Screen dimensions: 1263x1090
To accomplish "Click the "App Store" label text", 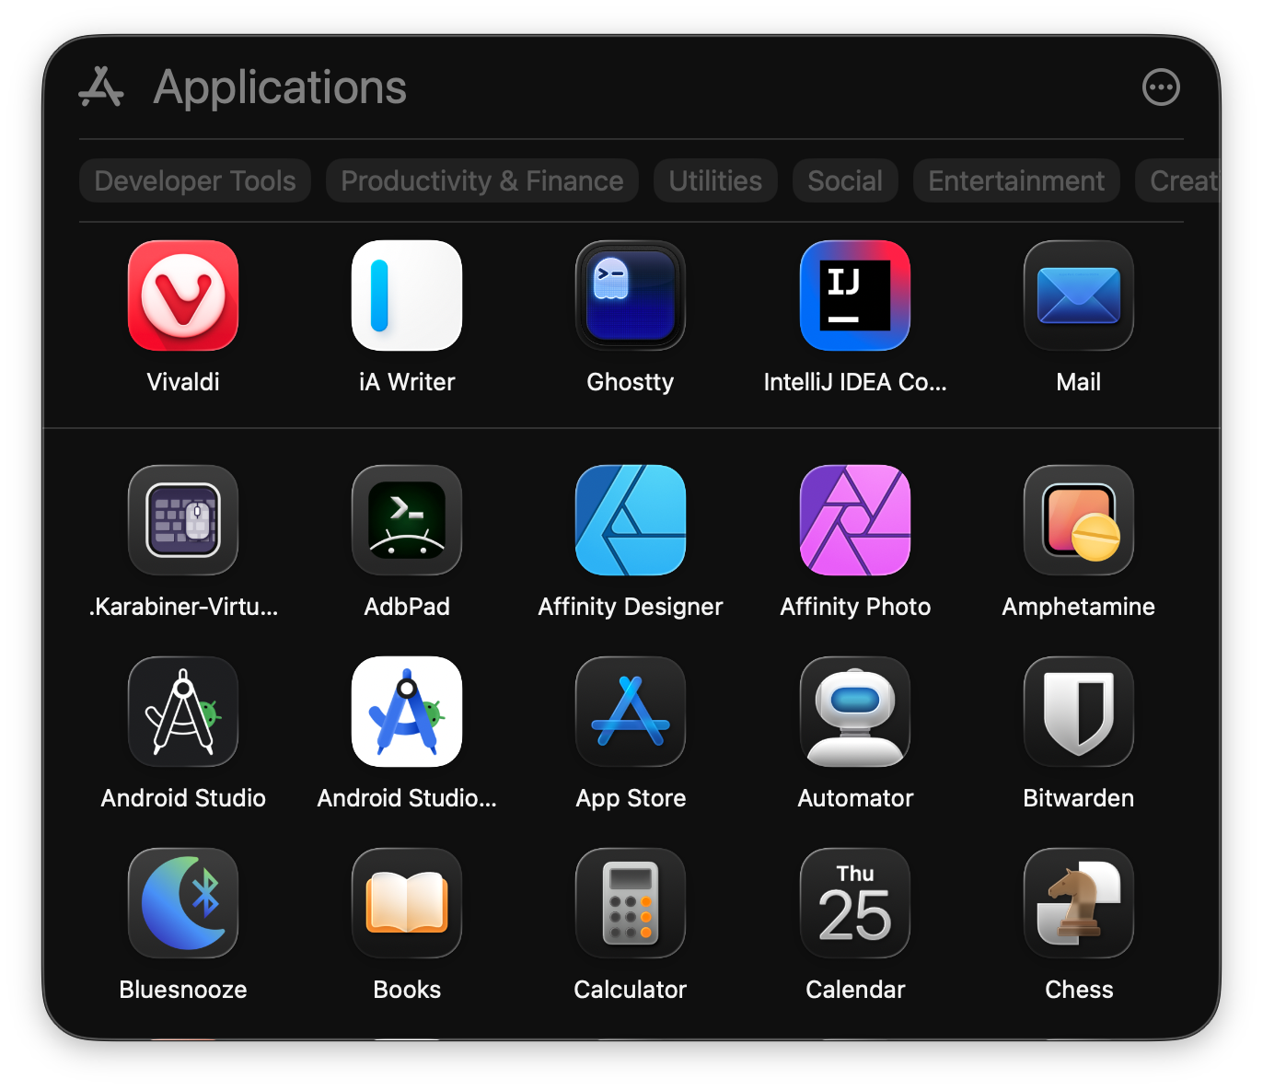I will pyautogui.click(x=631, y=798).
